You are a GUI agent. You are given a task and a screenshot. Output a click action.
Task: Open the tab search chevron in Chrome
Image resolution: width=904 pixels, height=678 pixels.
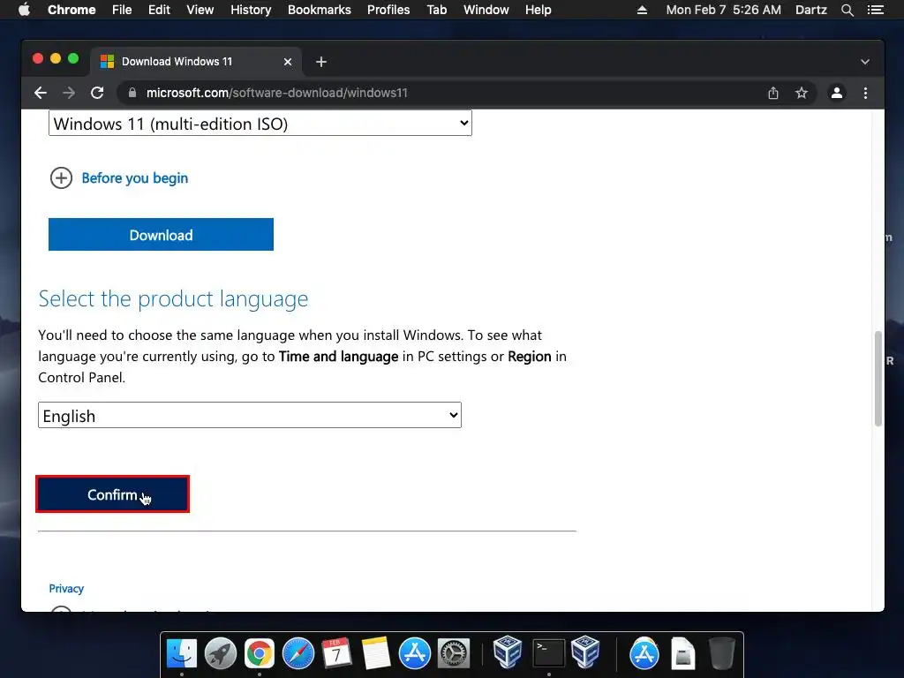[865, 62]
